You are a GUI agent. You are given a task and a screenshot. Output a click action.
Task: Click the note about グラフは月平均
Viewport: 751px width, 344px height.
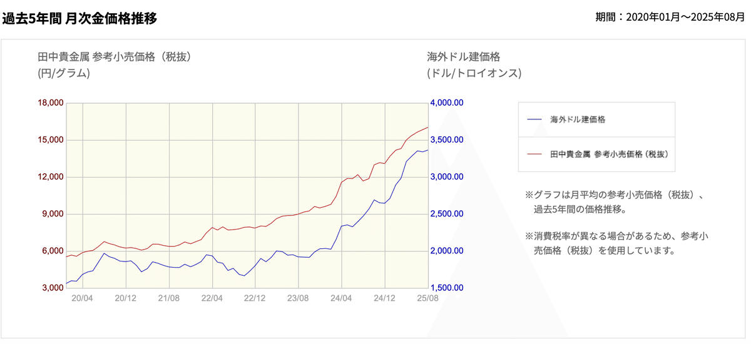[x=616, y=202]
